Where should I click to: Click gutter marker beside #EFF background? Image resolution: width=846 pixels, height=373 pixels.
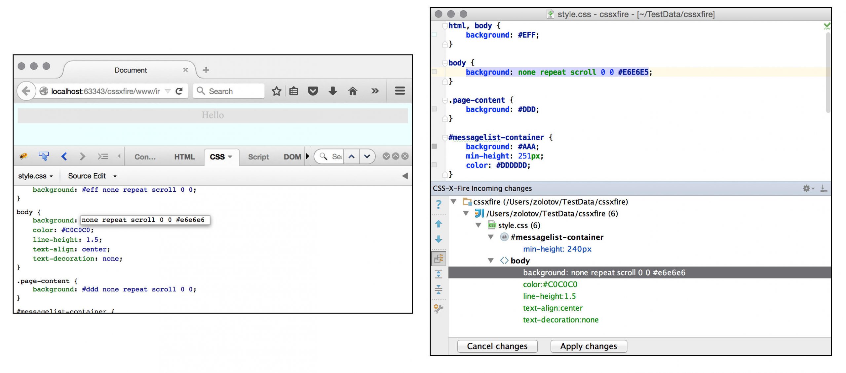click(434, 35)
